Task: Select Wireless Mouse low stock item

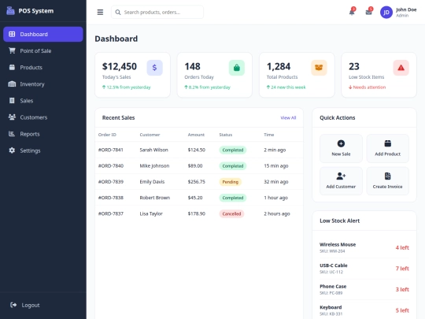Action: point(364,247)
